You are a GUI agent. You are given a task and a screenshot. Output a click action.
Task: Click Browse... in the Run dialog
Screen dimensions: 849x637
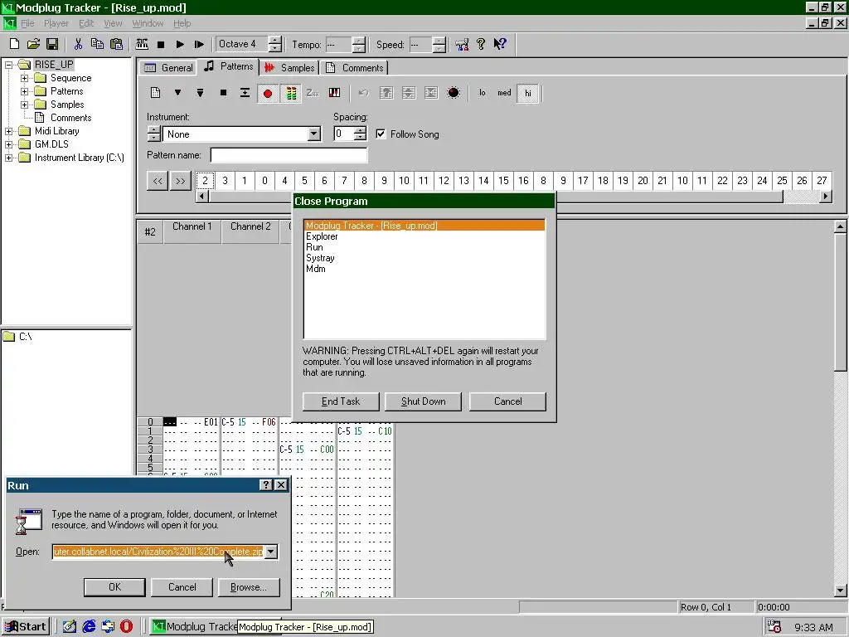tap(249, 587)
